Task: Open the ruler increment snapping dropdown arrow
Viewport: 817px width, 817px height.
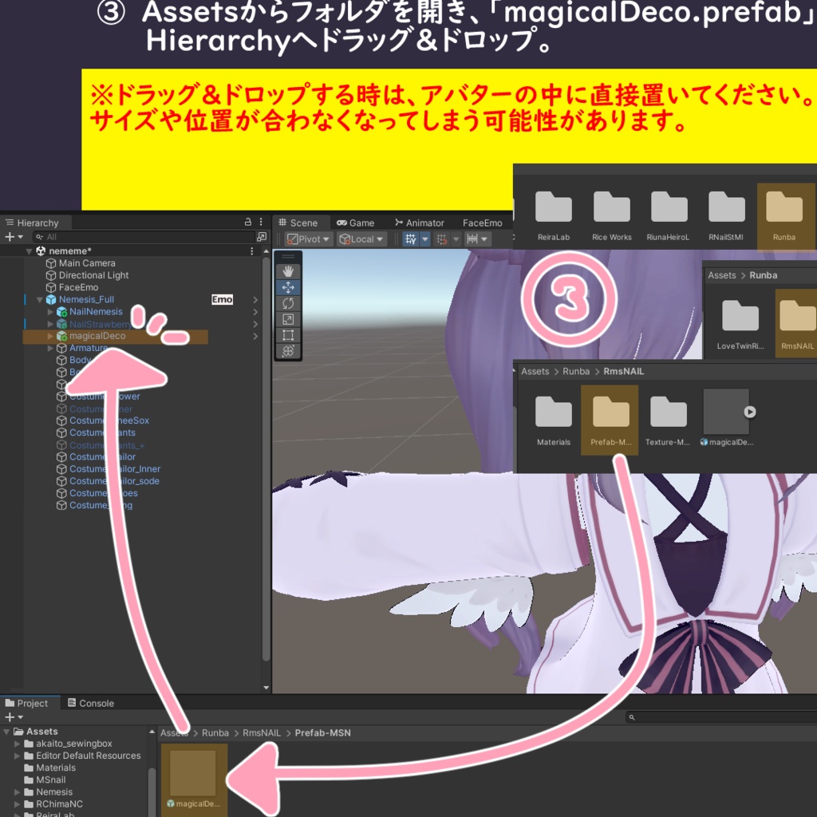Action: tap(484, 239)
